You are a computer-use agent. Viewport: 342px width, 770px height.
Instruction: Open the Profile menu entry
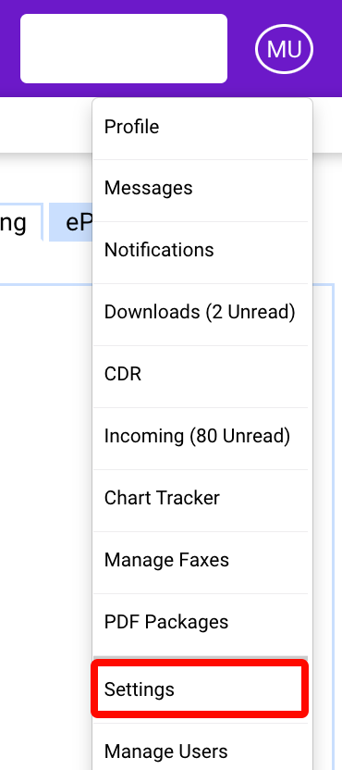click(x=201, y=127)
